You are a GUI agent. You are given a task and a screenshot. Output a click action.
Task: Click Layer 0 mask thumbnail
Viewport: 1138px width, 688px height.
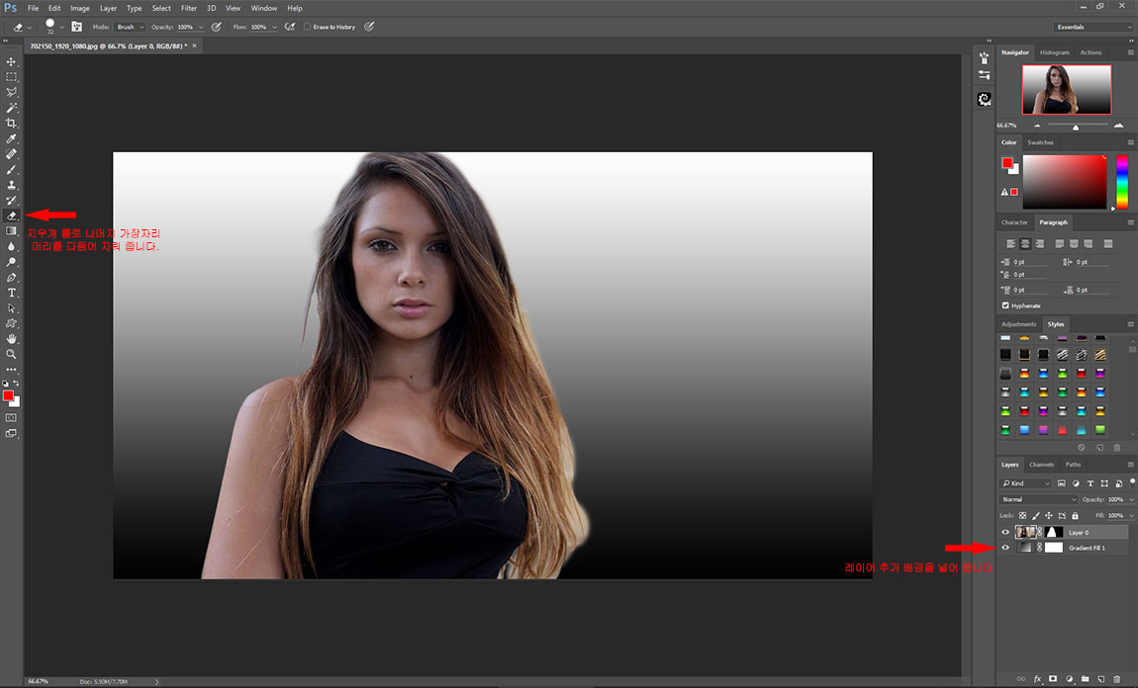point(1053,532)
